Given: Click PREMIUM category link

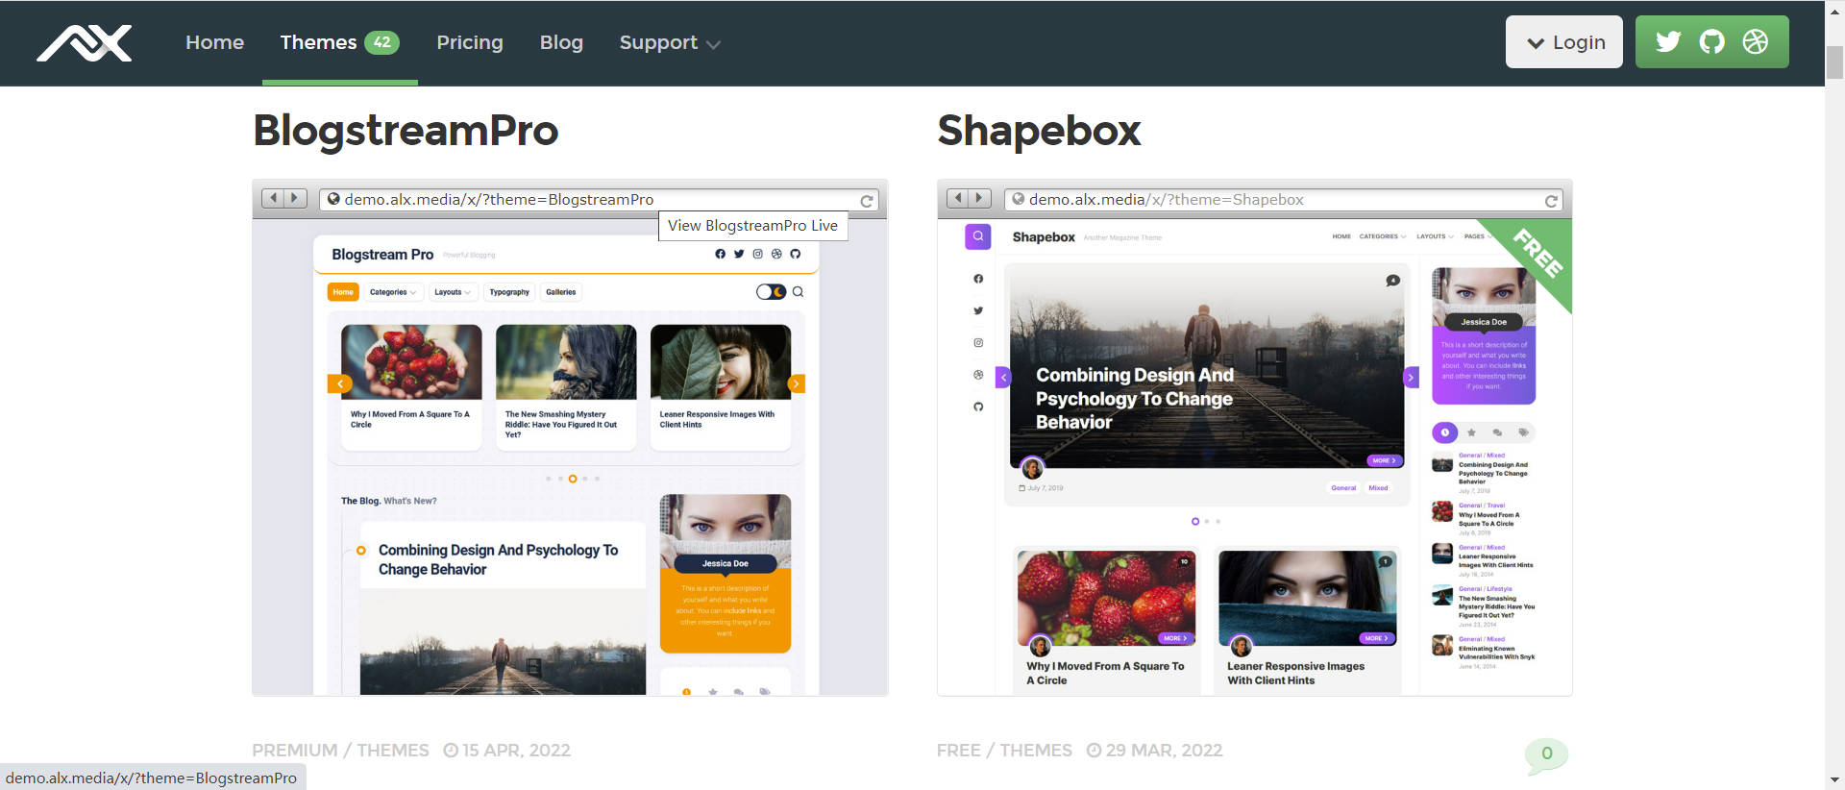Looking at the screenshot, I should point(294,751).
